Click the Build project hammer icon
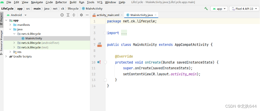The image size is (261, 111). pyautogui.click(x=206, y=9)
